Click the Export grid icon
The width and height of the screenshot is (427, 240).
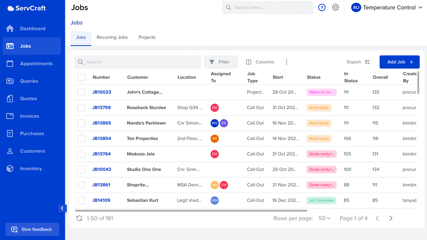[x=367, y=62]
